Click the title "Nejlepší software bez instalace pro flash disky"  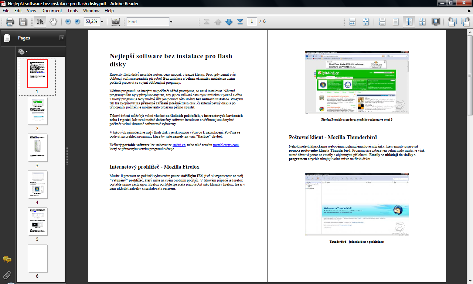171,60
